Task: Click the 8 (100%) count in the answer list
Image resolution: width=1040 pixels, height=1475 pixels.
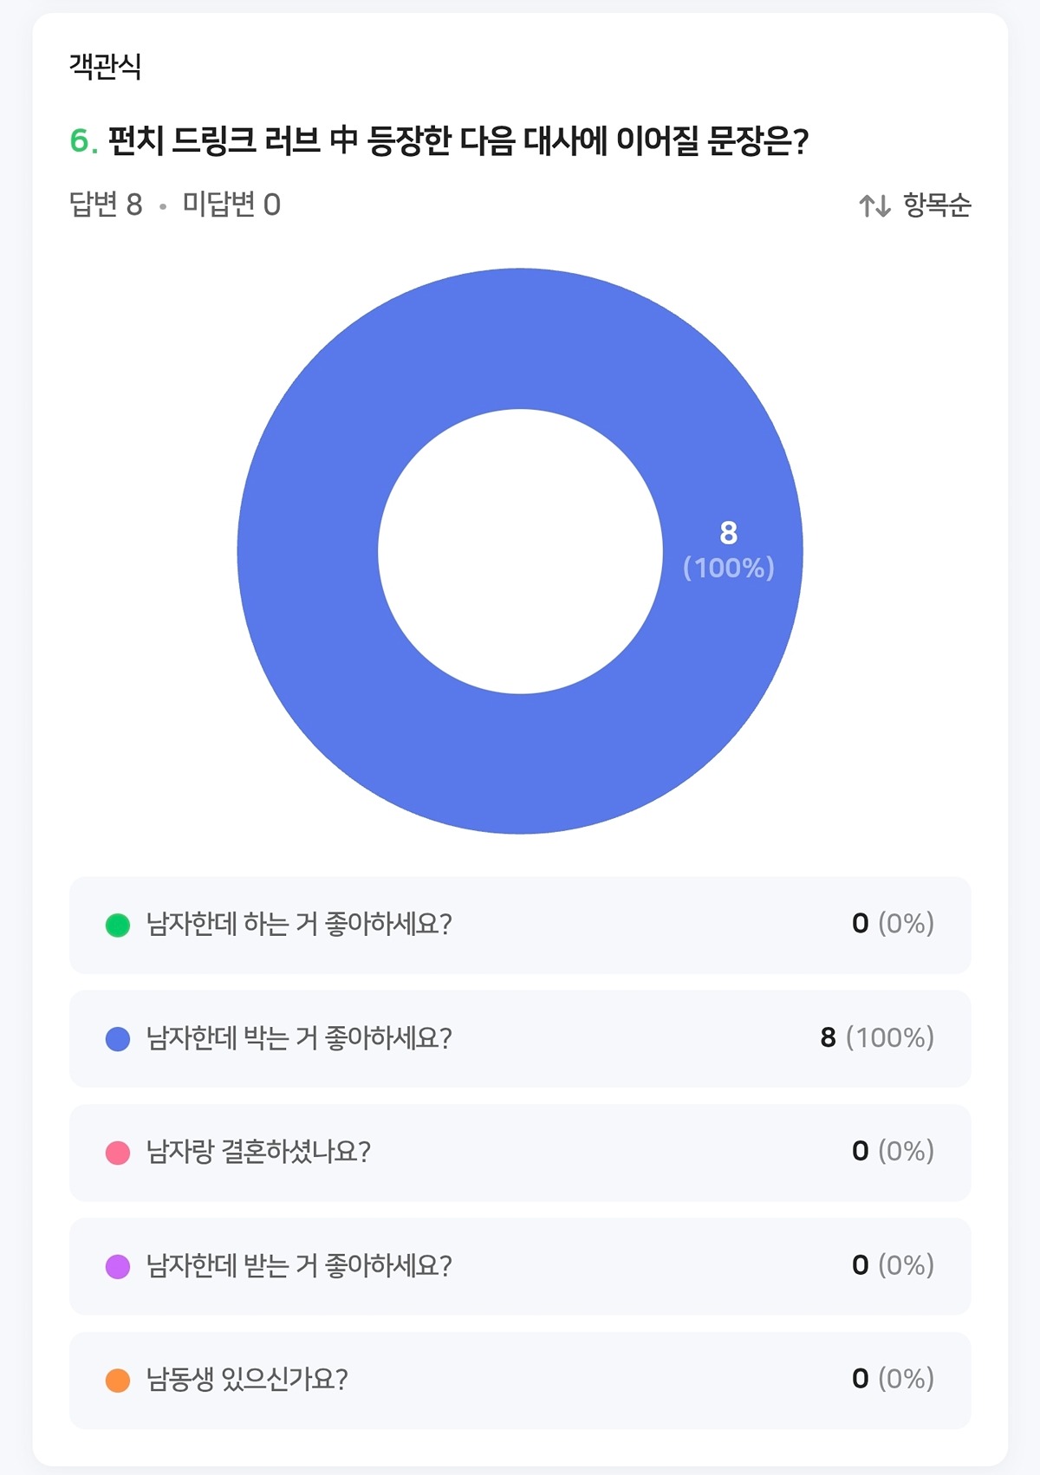Action: pos(877,1037)
